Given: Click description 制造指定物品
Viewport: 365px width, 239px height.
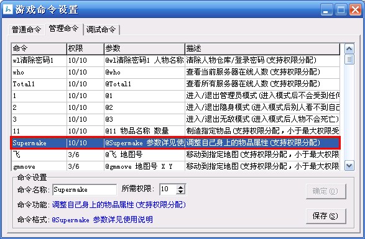Looking at the screenshot, I should tap(262, 131).
